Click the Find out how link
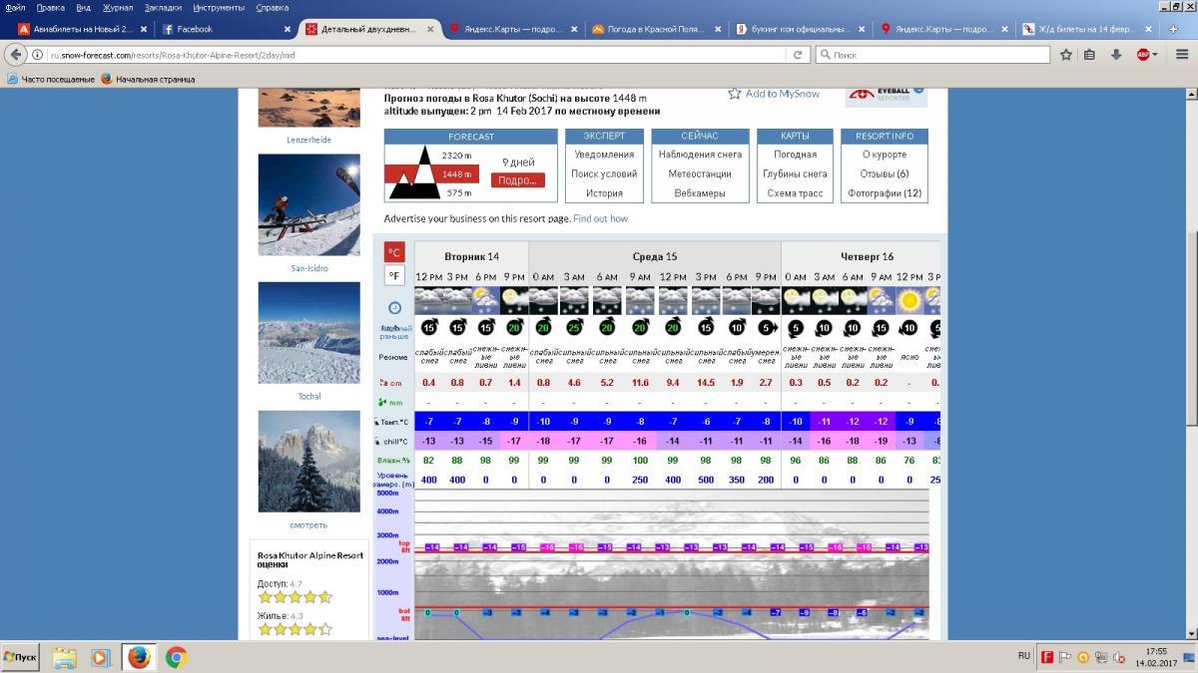 (x=601, y=218)
